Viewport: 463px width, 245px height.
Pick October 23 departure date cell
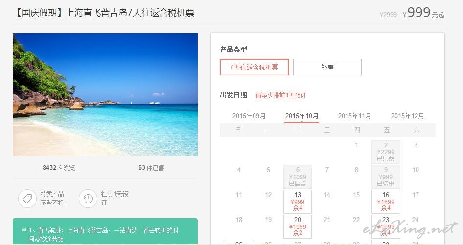[386, 226]
